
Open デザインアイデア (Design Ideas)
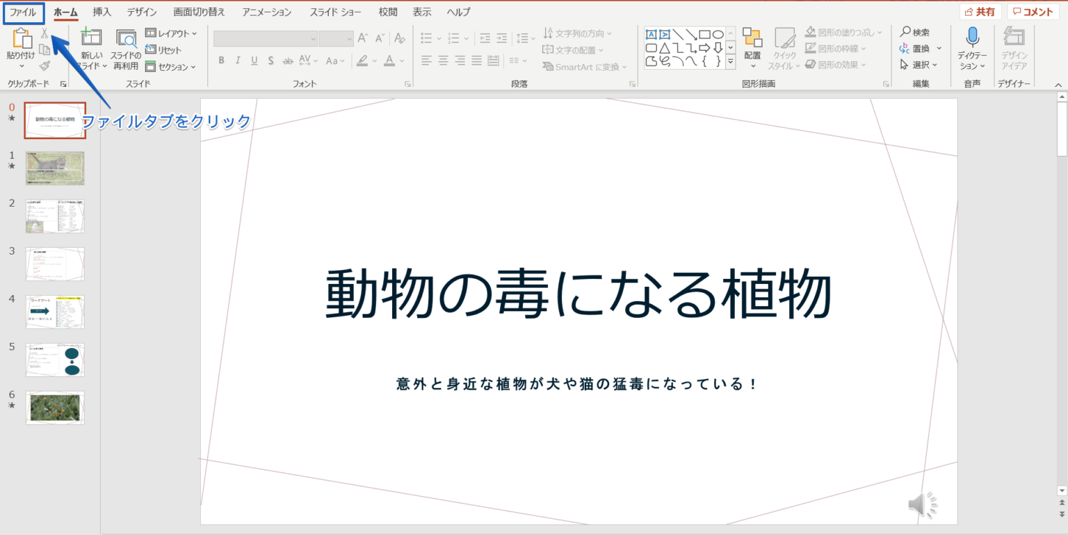click(1014, 47)
